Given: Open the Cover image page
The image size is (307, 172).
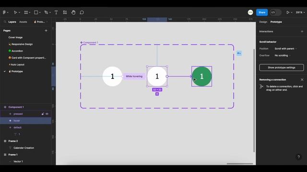Looking at the screenshot, I should coord(15,37).
